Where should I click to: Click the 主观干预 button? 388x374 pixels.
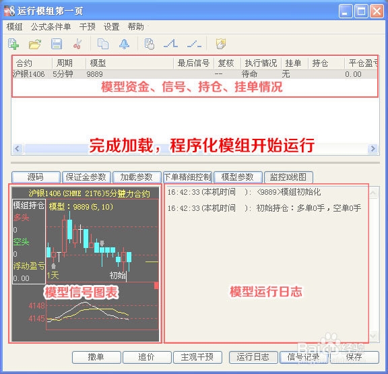point(197,357)
